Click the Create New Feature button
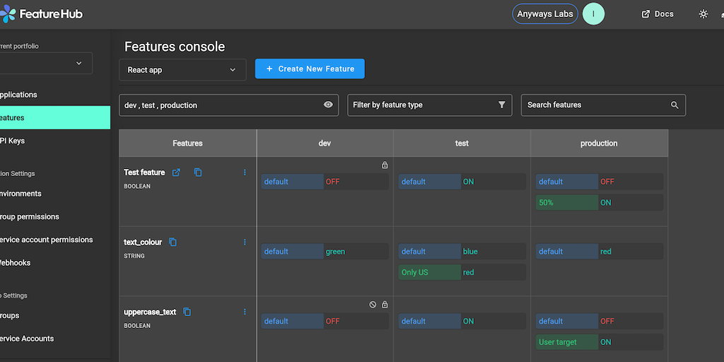Screen dimensions: 724x362 (x=310, y=69)
